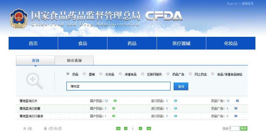Click the magnifier icon in search panel
Viewport: 266px width, 133px height.
(35, 81)
